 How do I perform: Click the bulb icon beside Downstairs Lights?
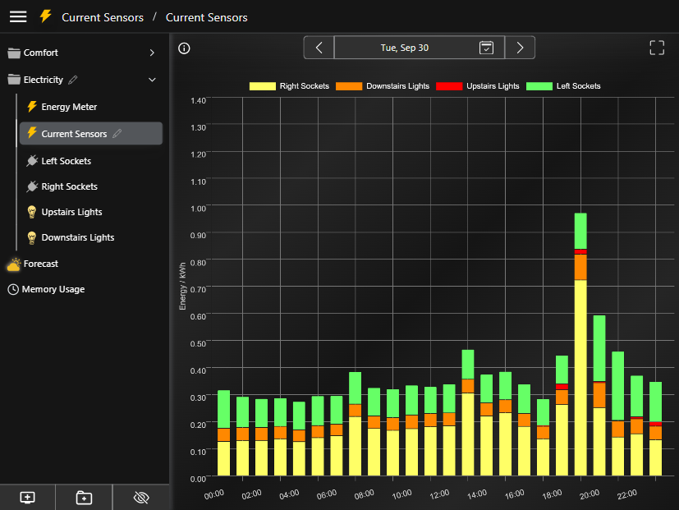coord(30,237)
